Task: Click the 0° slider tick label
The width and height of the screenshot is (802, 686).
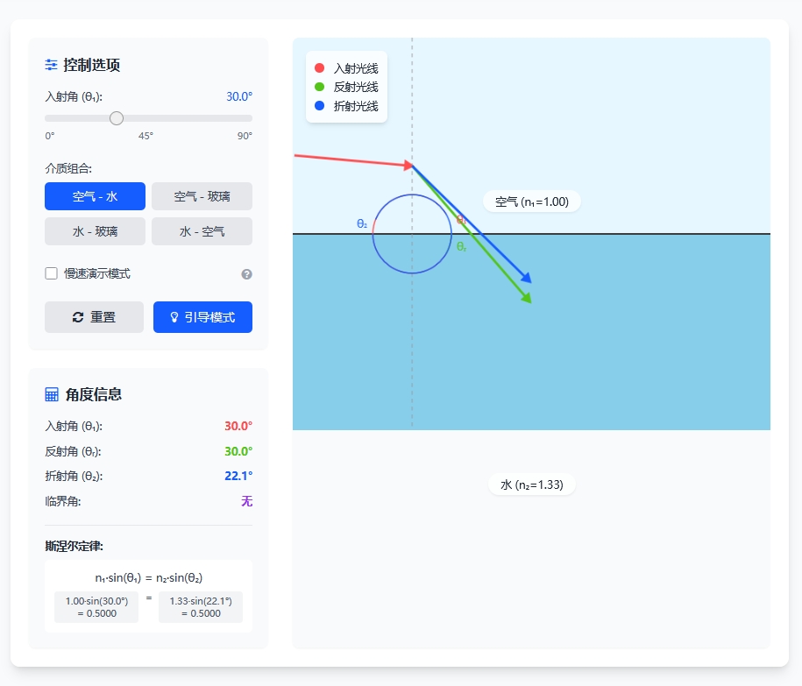Action: pyautogui.click(x=50, y=136)
